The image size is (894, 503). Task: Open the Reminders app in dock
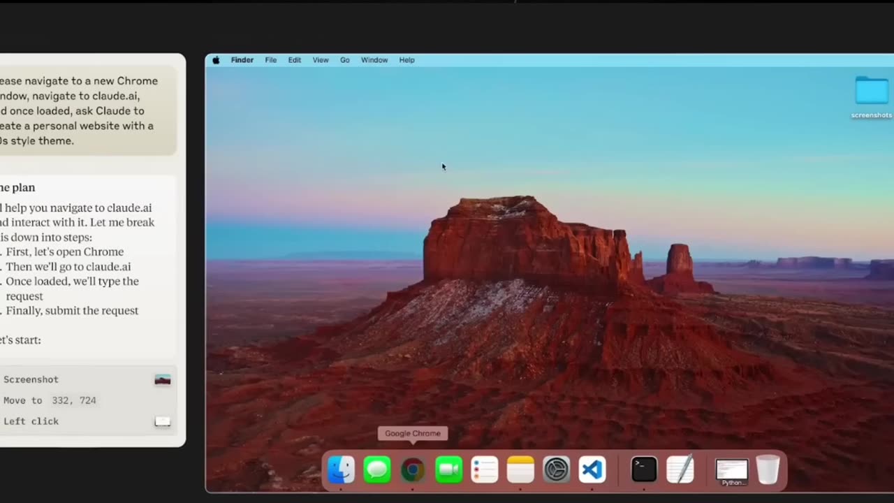pyautogui.click(x=485, y=469)
